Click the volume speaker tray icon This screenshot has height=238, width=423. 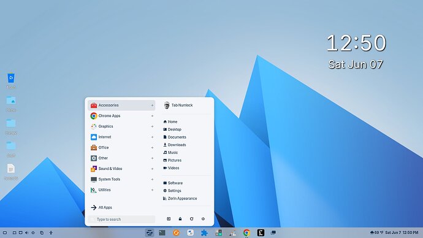(27, 232)
